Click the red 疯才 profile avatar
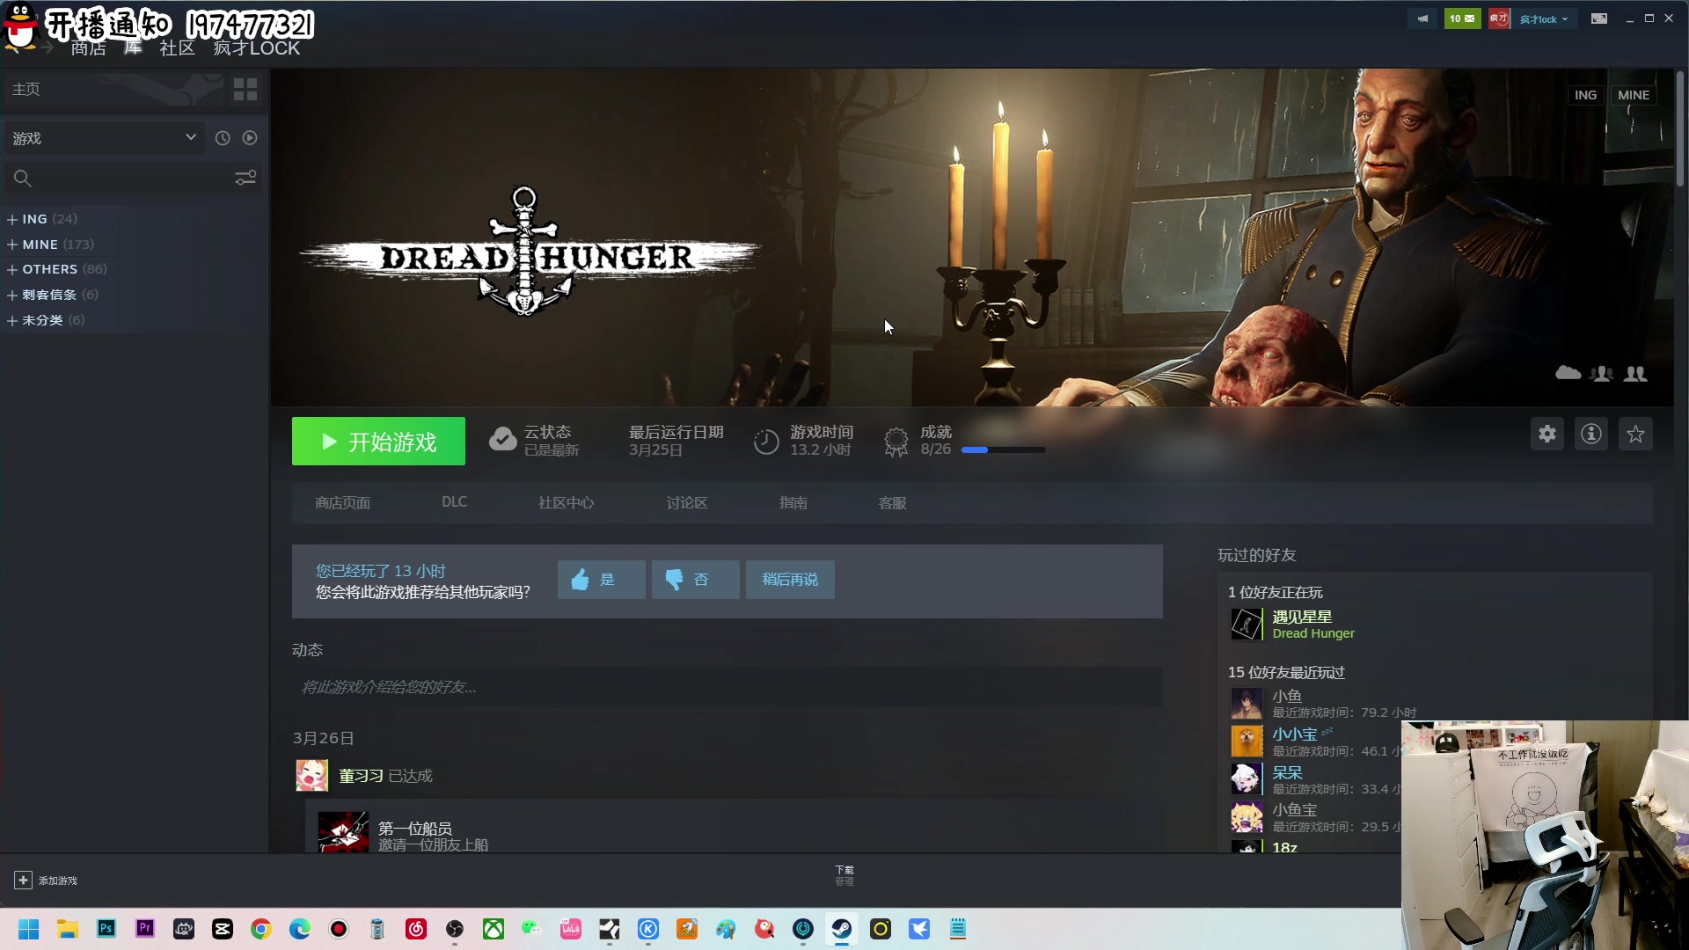Screen dimensions: 1689x950 coord(1498,18)
